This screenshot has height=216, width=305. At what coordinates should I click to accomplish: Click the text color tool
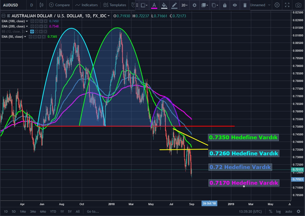(x=154, y=5)
